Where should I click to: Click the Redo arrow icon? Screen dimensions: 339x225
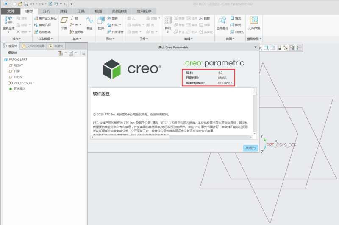[x=41, y=4]
